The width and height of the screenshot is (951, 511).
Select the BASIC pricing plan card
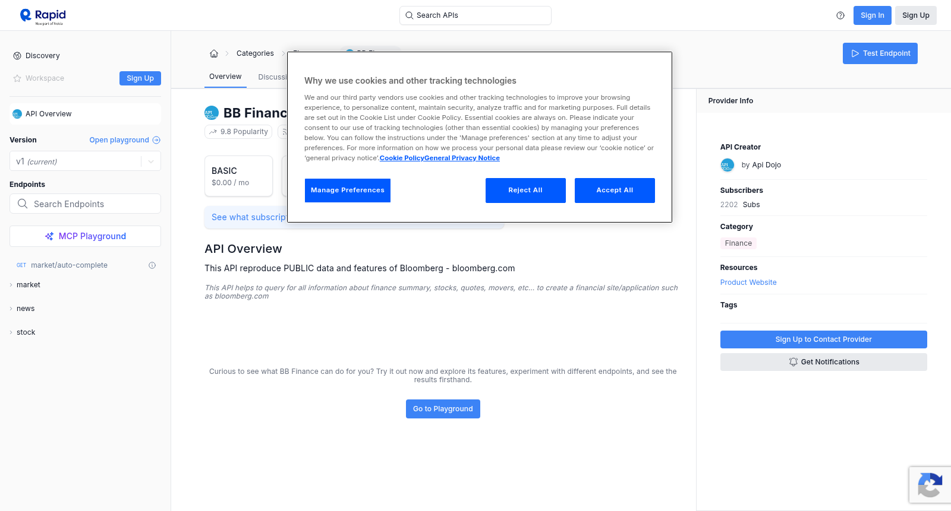(238, 176)
